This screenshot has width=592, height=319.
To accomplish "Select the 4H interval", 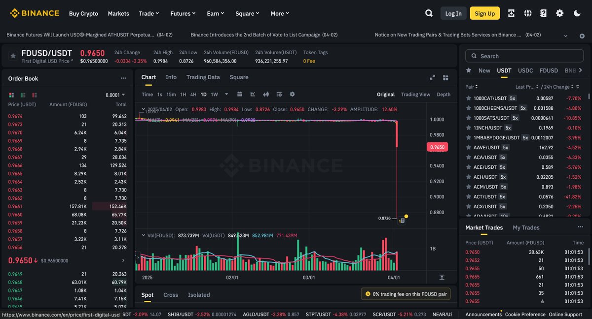I will click(193, 94).
